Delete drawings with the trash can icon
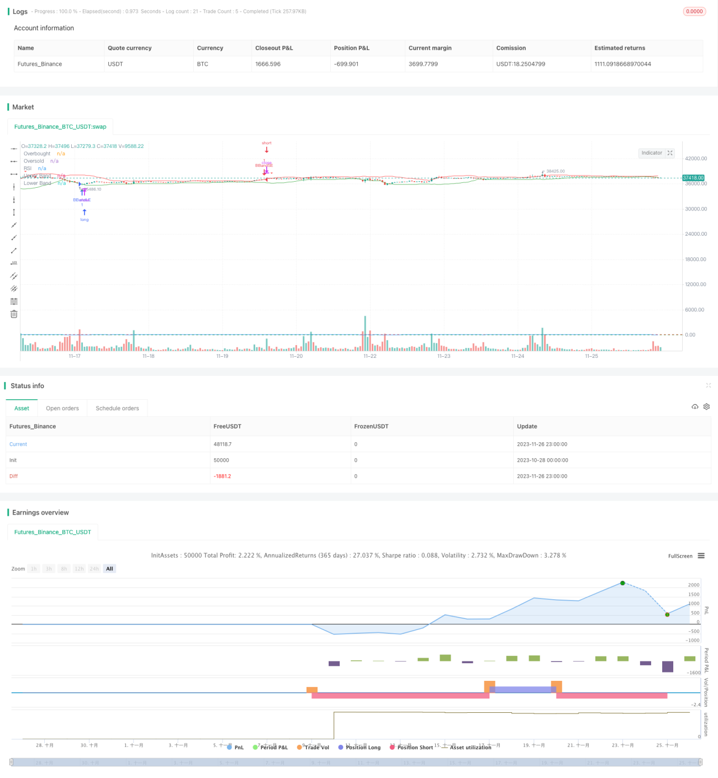The height and width of the screenshot is (778, 718). [x=14, y=314]
